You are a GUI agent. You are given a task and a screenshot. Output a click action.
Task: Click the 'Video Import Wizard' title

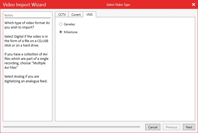click(24, 4)
